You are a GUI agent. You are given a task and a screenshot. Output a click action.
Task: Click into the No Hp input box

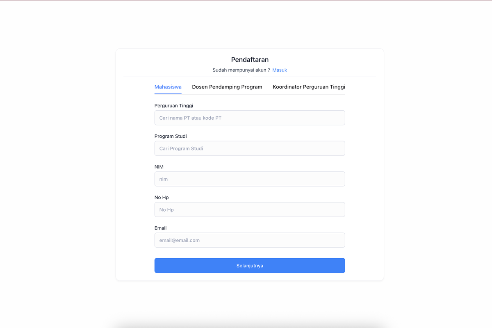click(250, 210)
